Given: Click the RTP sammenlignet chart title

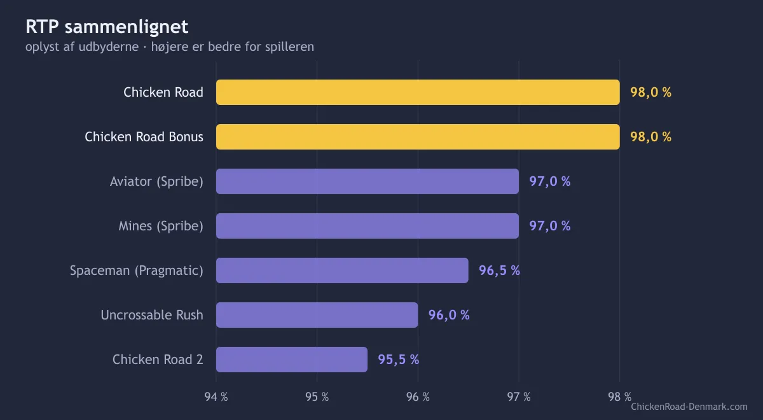Looking at the screenshot, I should tap(107, 27).
